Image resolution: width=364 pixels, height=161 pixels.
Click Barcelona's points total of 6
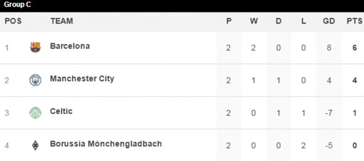click(x=355, y=48)
